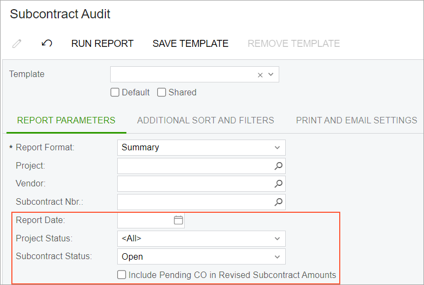Switch to Additional Sort and Filters tab
The width and height of the screenshot is (424, 285).
[205, 120]
